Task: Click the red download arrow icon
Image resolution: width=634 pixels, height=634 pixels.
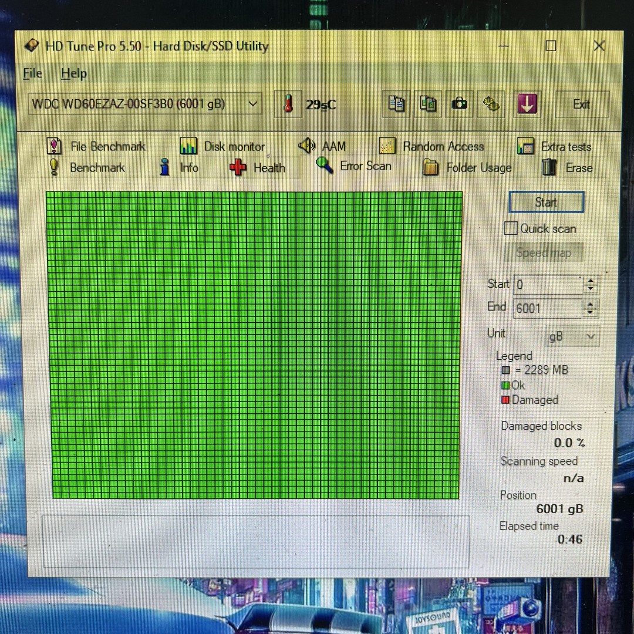Action: [527, 104]
